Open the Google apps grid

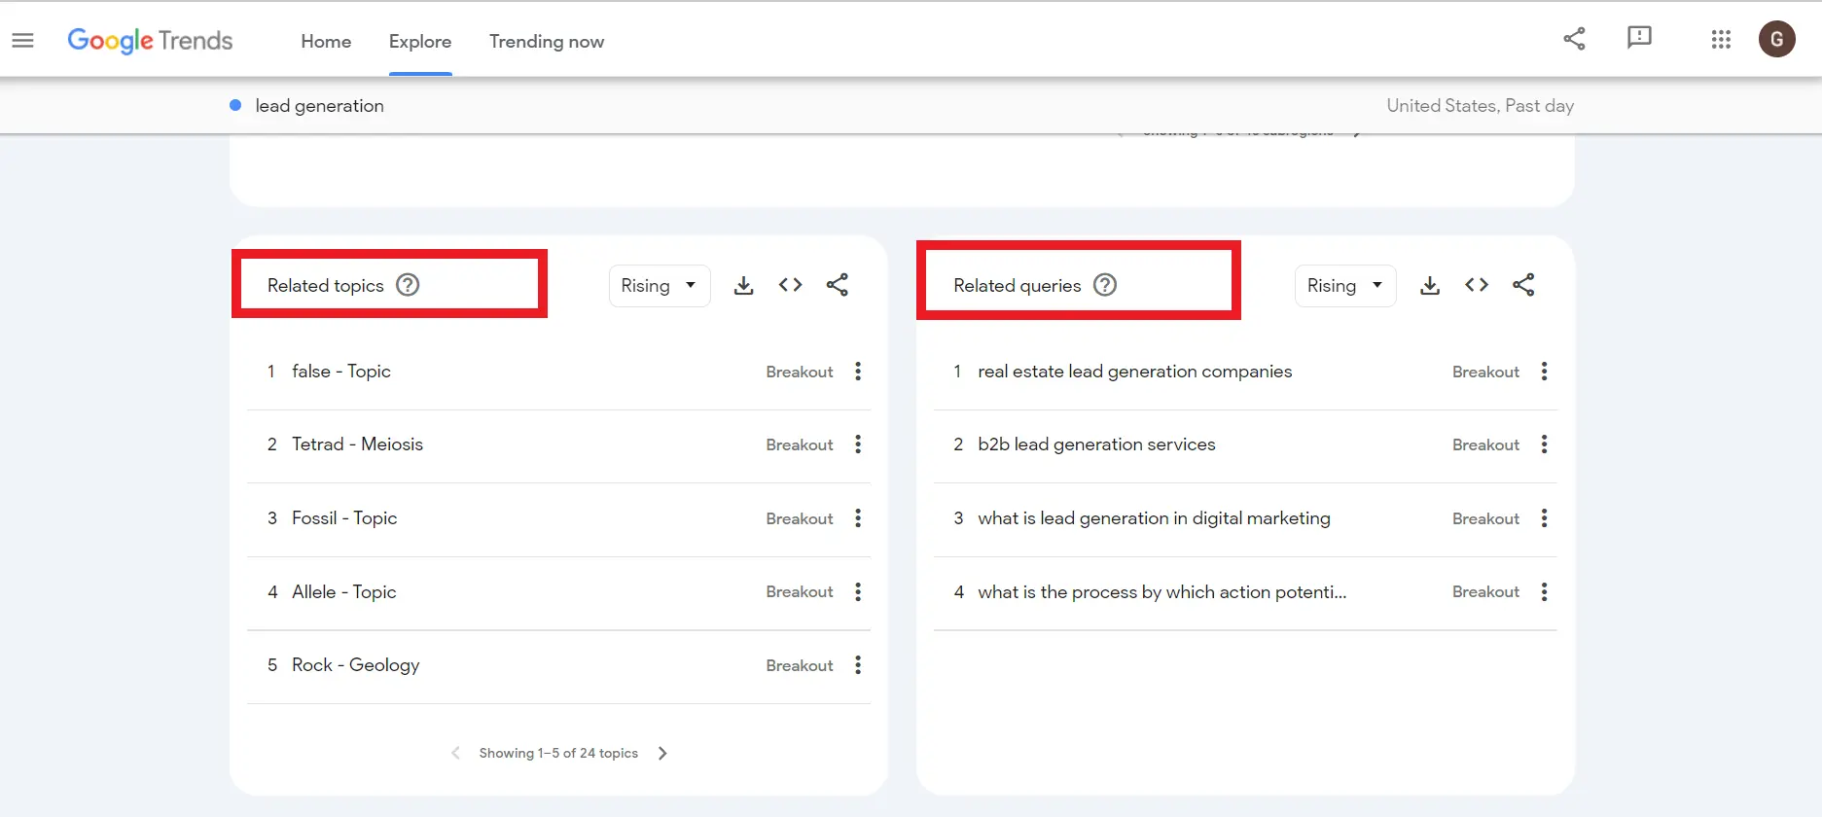pyautogui.click(x=1721, y=40)
